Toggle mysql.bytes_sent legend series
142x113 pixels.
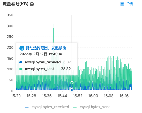coord(91,107)
